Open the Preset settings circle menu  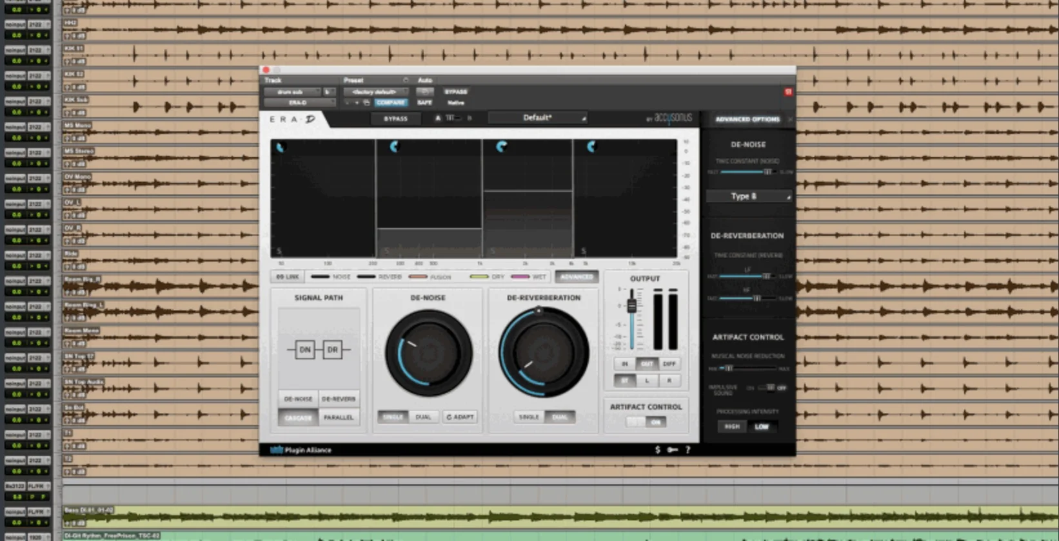(x=406, y=81)
